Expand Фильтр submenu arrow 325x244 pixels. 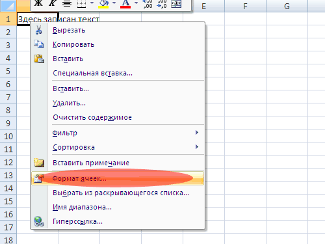[197, 133]
